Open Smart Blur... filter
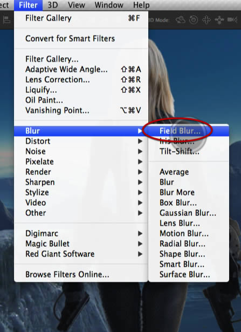This screenshot has width=241, height=332. (x=189, y=264)
